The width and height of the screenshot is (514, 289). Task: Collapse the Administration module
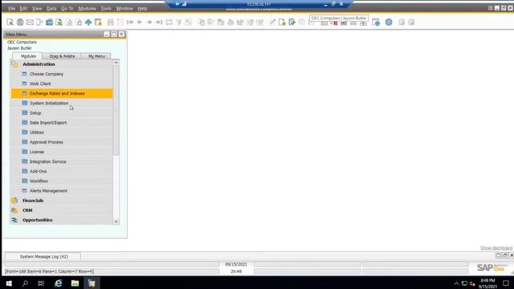(39, 64)
